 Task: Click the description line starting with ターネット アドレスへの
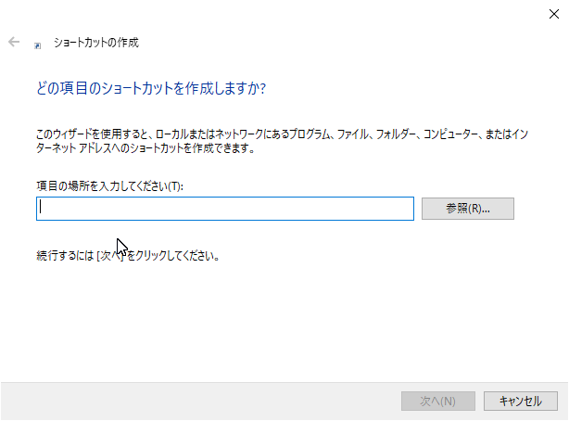[145, 148]
